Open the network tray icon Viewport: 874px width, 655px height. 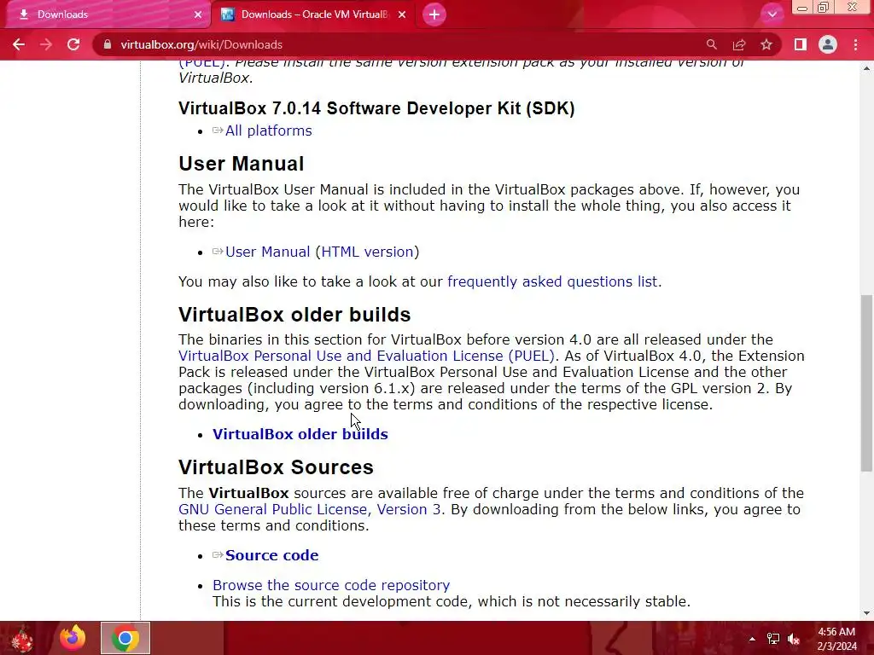pos(773,639)
